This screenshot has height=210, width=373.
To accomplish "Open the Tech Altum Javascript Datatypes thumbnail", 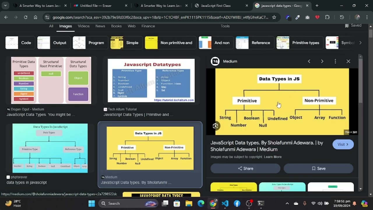I will coord(151,80).
